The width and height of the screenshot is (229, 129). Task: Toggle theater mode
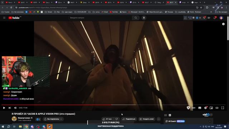pos(217,108)
